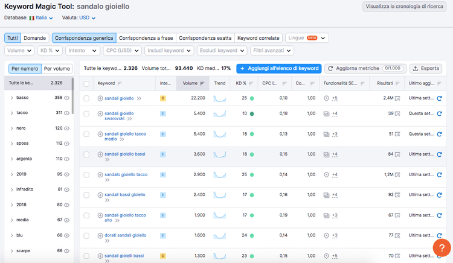Click Aggiungi all'elenco di keyword button
This screenshot has height=263, width=453.
pos(279,68)
